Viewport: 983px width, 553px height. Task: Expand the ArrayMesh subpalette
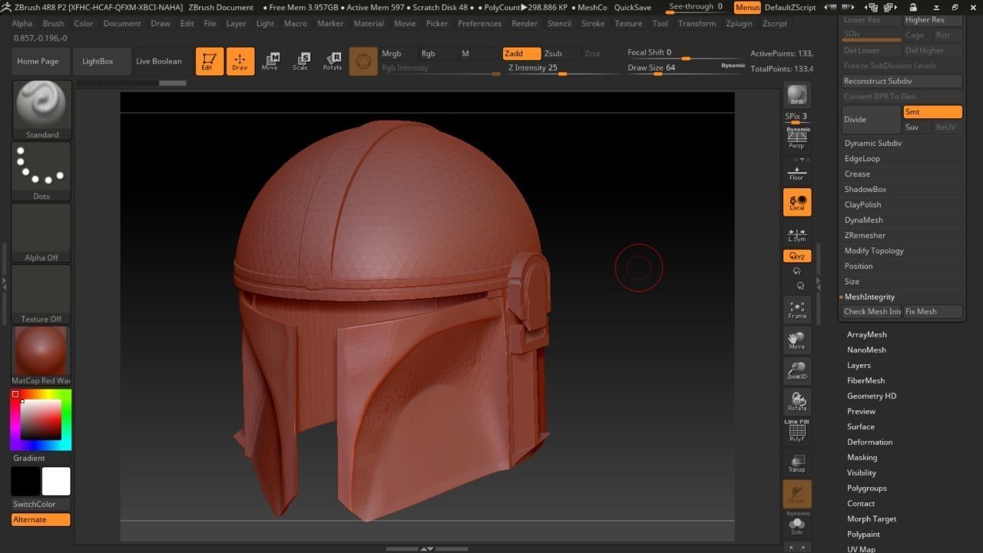click(866, 334)
